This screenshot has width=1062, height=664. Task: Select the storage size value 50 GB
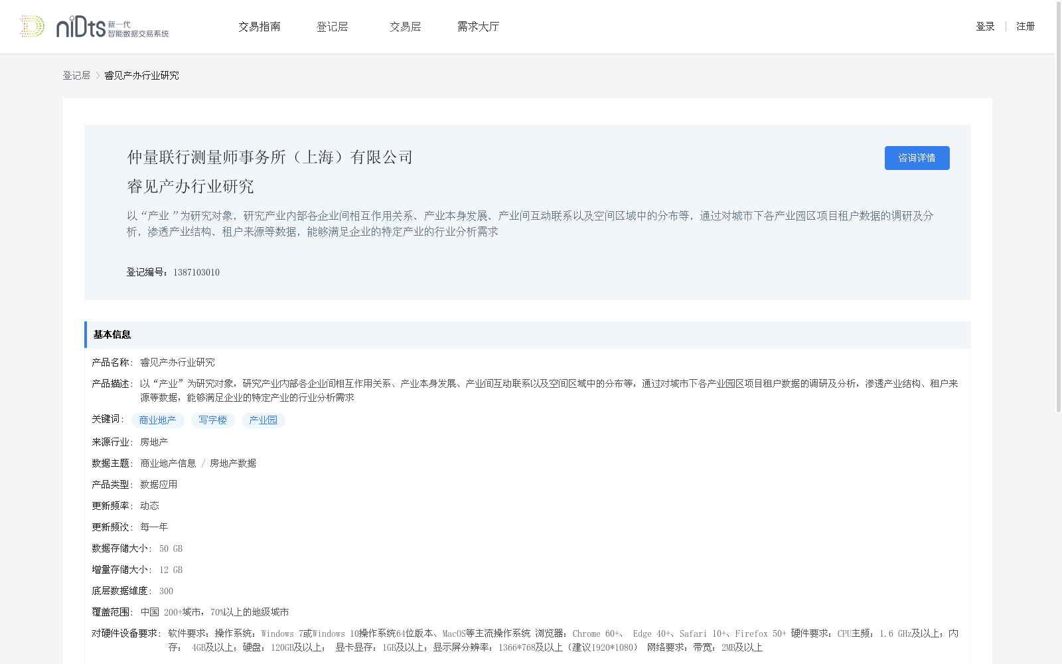tap(171, 548)
